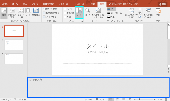
Task: Click the zoom slider handle
Action: tap(140, 99)
